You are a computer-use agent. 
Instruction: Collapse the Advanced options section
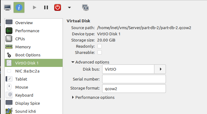pyautogui.click(x=90, y=62)
